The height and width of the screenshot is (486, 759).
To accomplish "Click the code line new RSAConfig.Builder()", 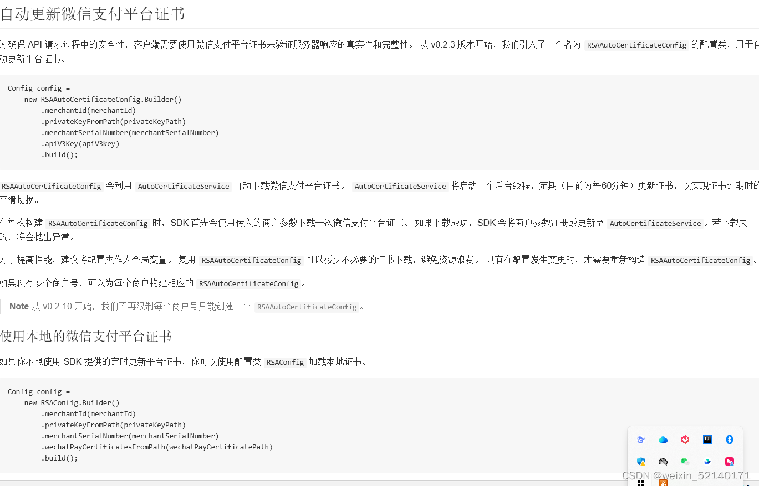I will (x=72, y=403).
